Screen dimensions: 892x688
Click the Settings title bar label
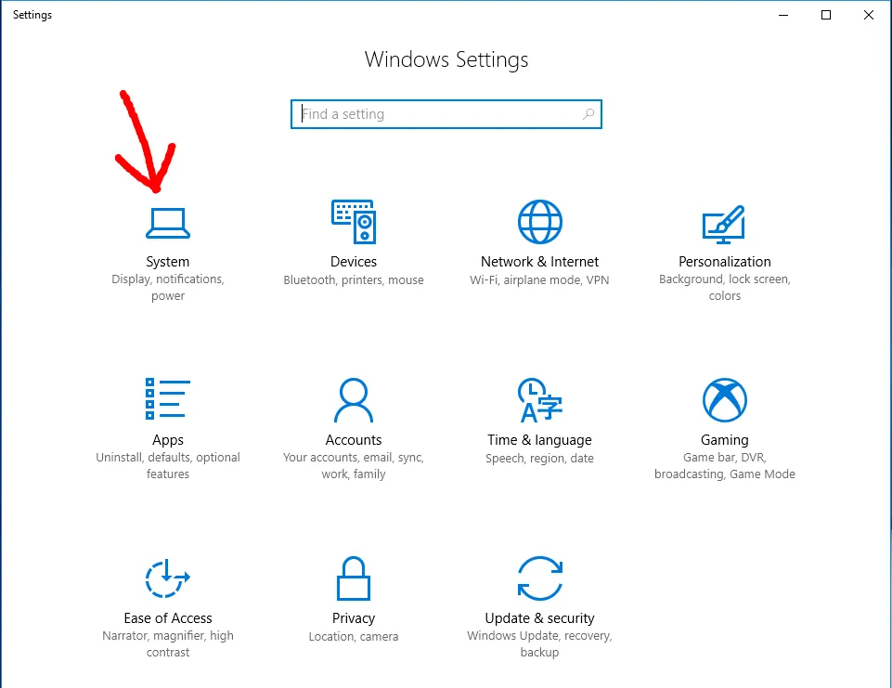pos(32,14)
